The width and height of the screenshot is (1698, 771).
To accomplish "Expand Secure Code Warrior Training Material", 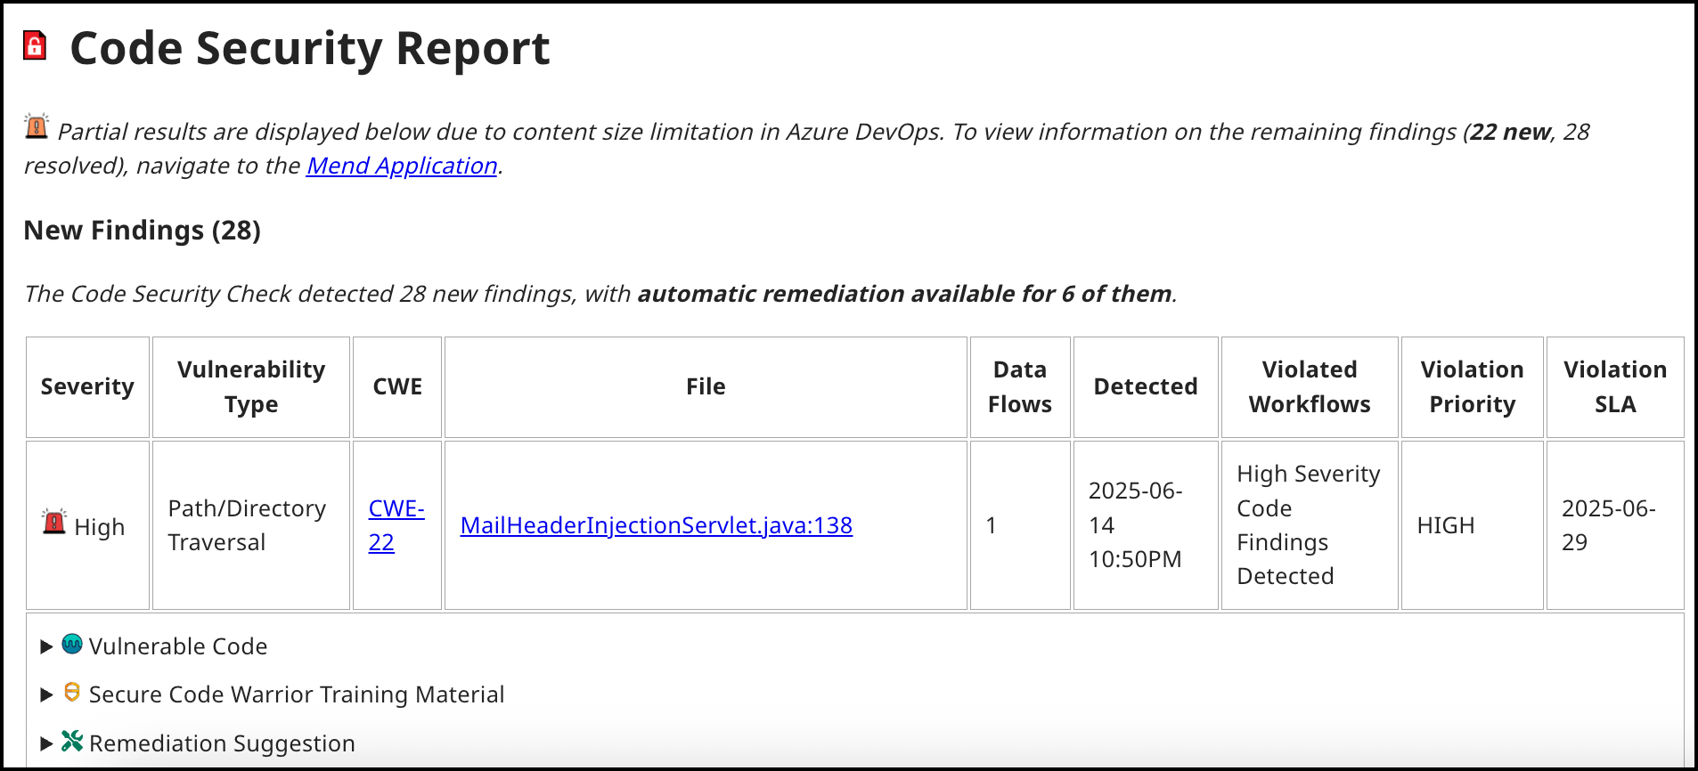I will 47,695.
